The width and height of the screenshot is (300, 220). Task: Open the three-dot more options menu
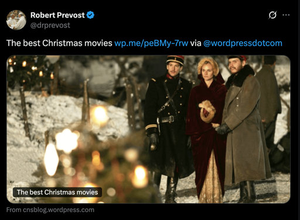286,15
